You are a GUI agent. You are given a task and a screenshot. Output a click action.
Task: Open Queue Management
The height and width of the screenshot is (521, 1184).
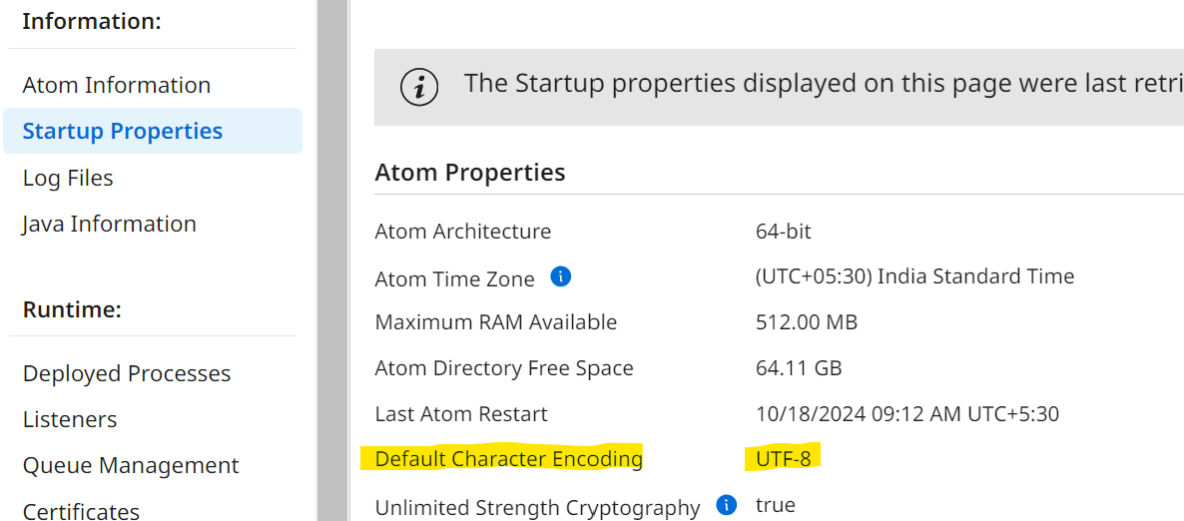click(x=131, y=465)
